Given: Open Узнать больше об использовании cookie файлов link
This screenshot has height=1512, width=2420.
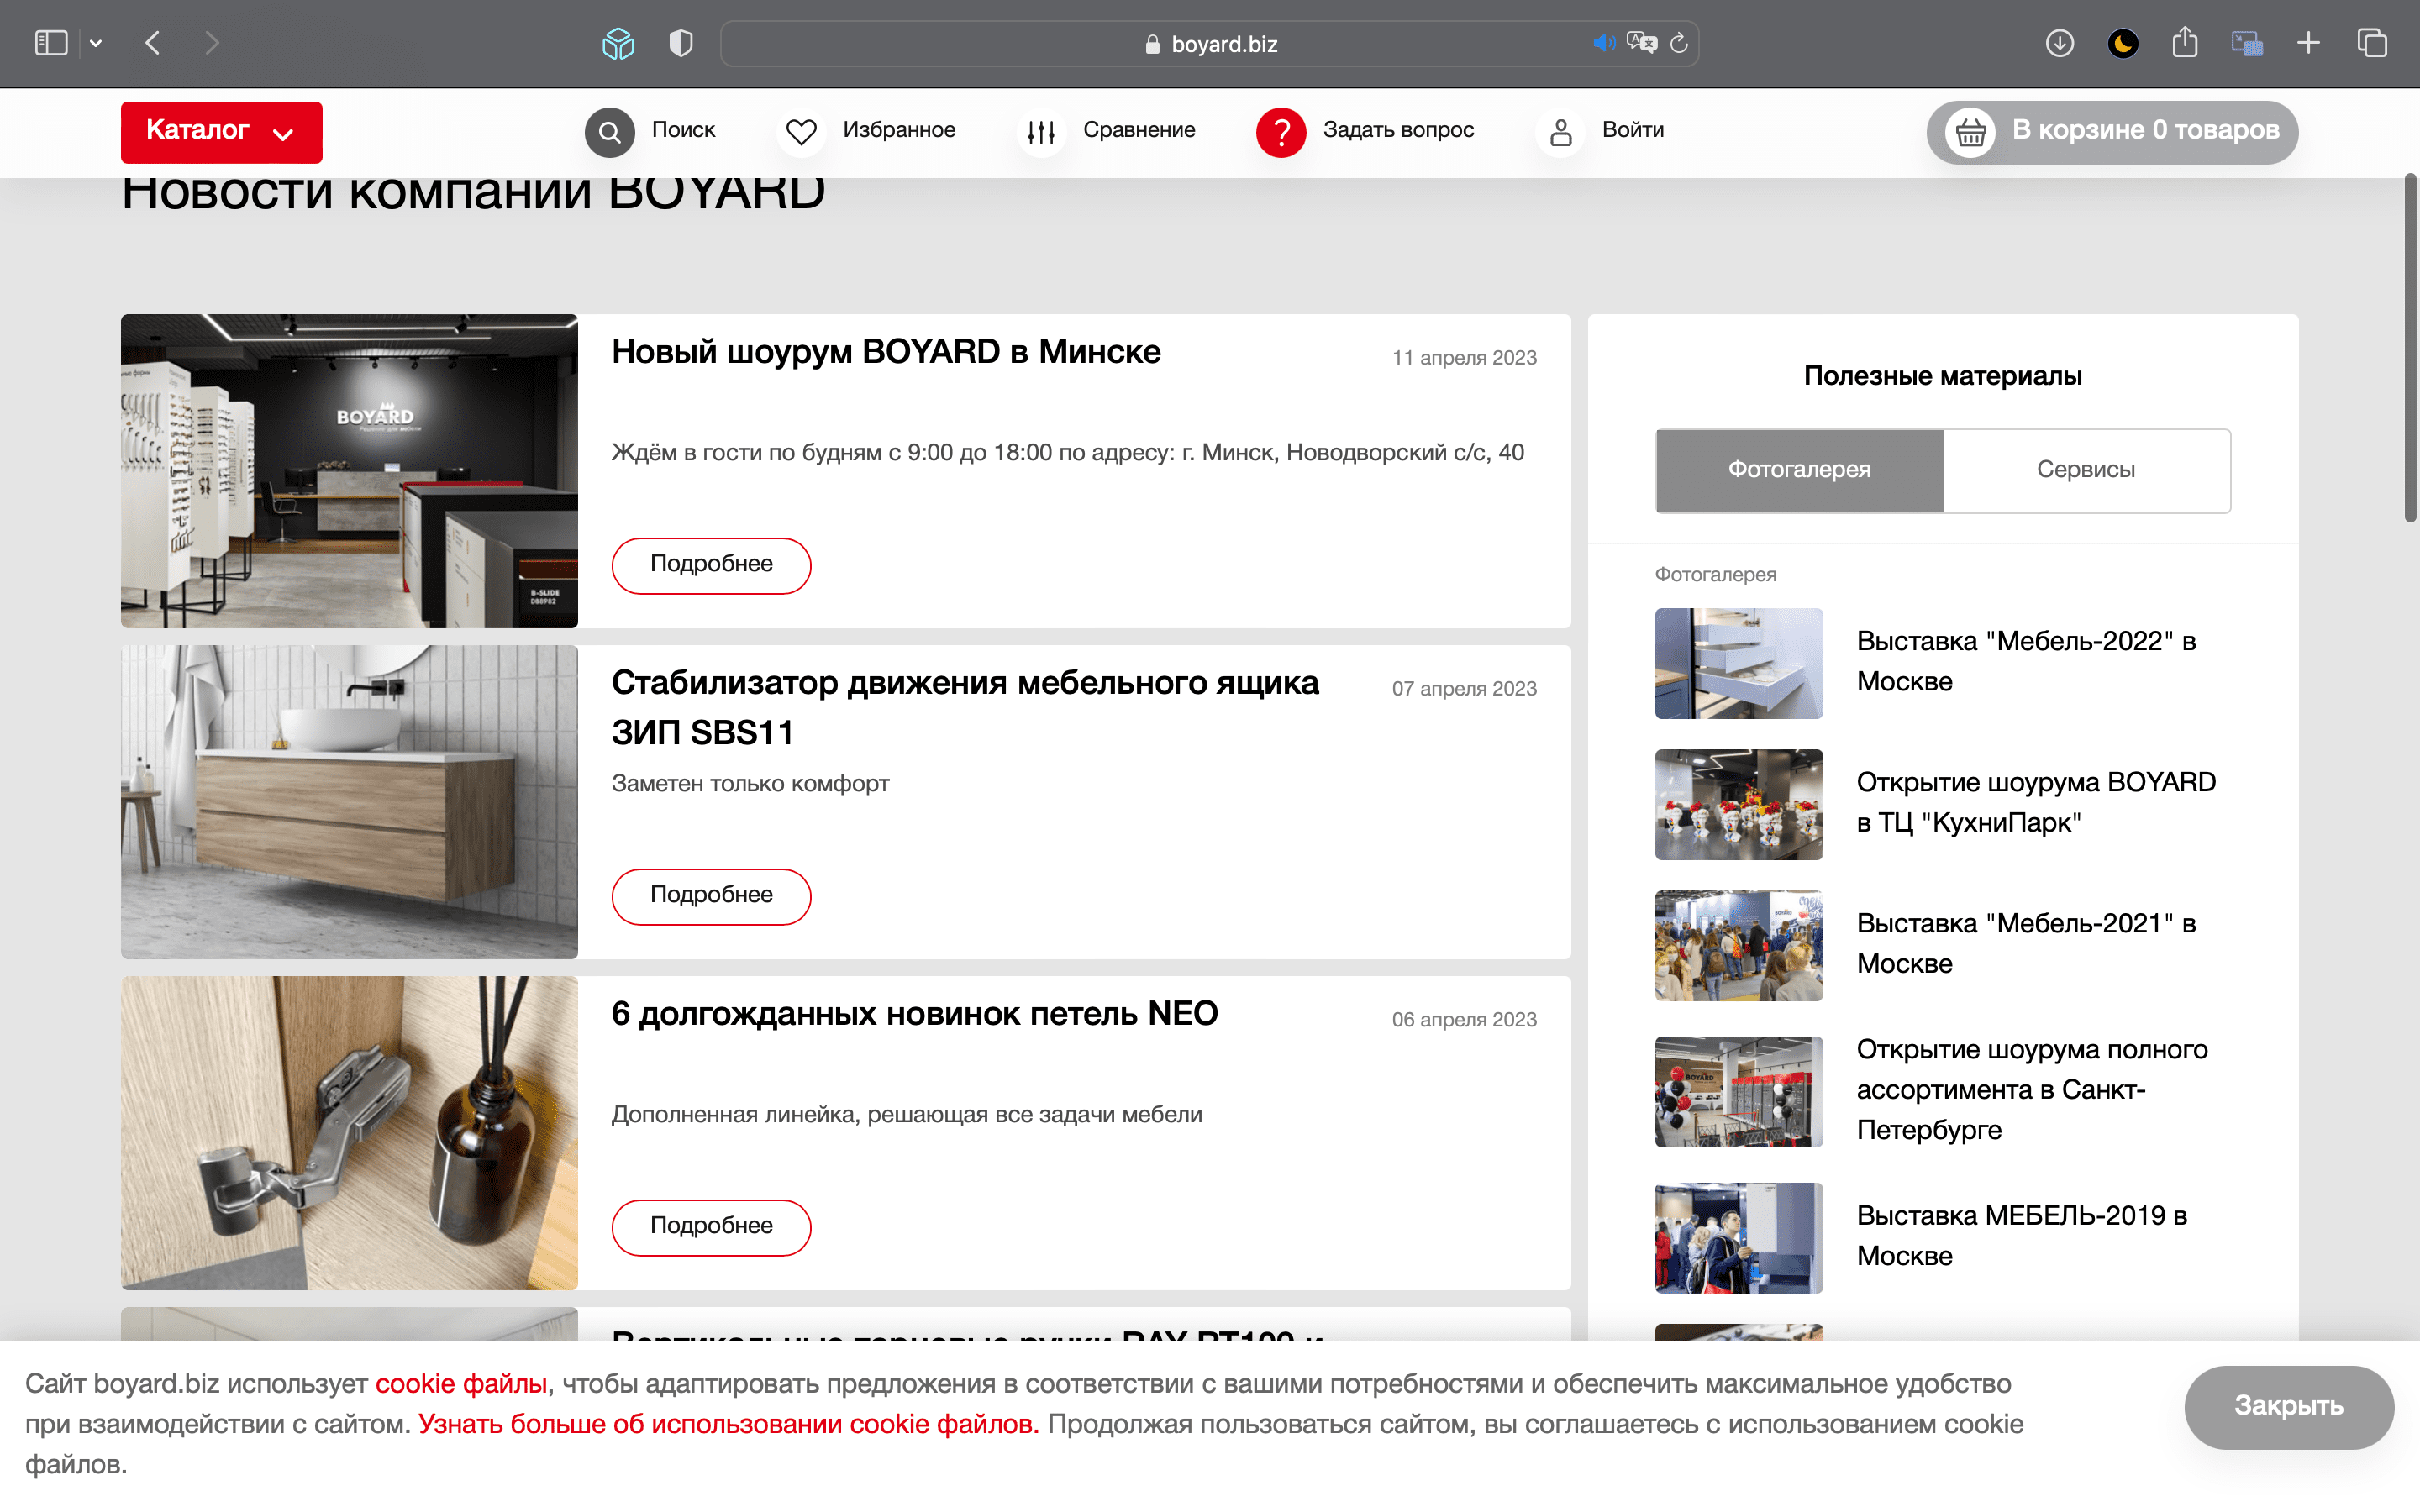Looking at the screenshot, I should pyautogui.click(x=728, y=1424).
